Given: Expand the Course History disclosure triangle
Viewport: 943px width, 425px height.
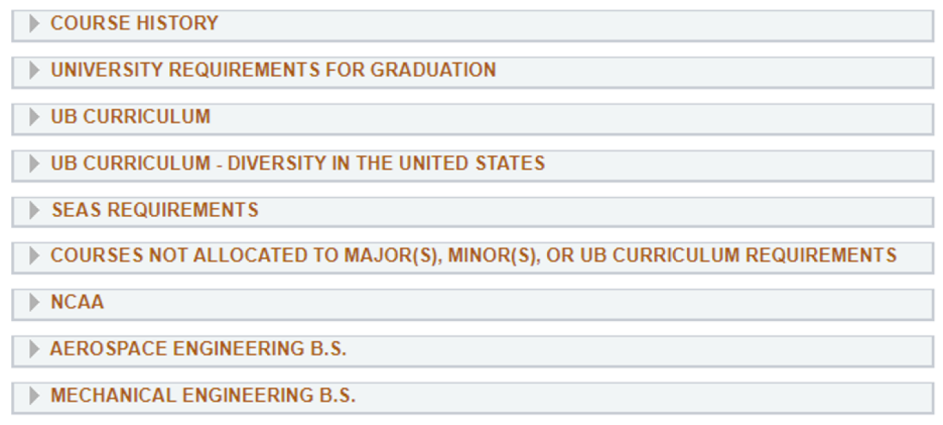Looking at the screenshot, I should pos(34,24).
